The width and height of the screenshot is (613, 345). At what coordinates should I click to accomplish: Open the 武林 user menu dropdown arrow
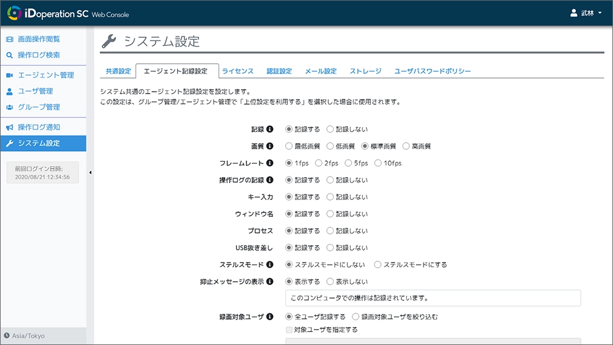coord(600,13)
